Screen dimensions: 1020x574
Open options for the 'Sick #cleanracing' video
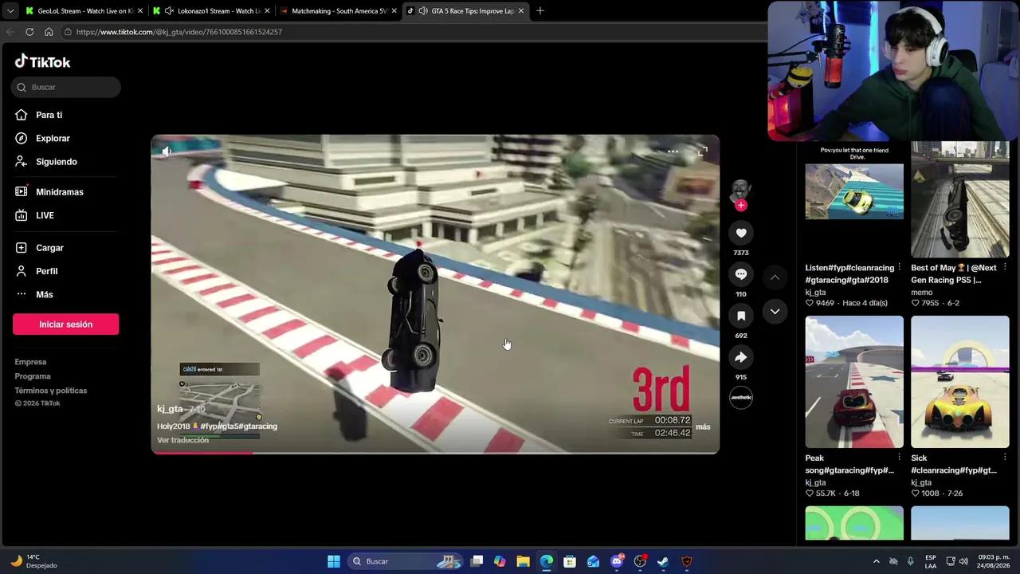pos(1005,458)
